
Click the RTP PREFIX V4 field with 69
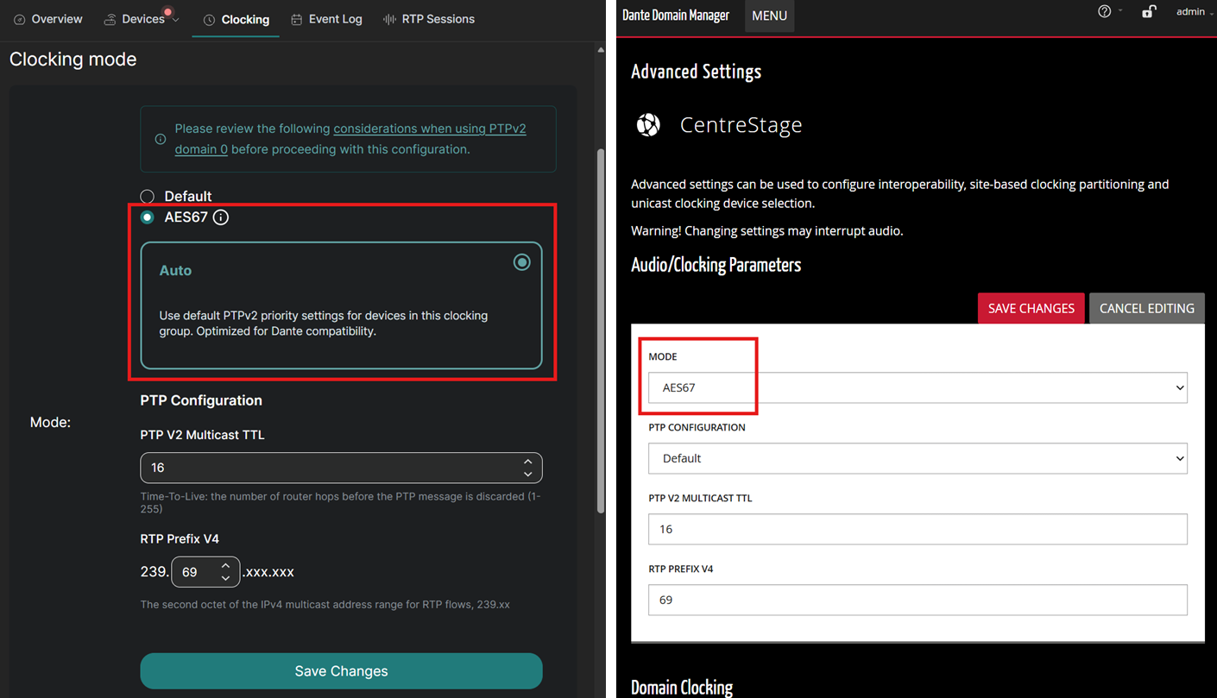pyautogui.click(x=917, y=600)
